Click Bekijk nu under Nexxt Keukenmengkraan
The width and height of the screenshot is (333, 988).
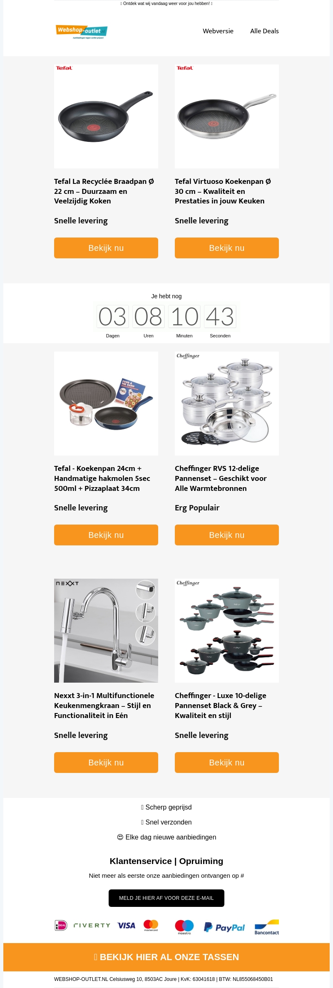tap(106, 763)
